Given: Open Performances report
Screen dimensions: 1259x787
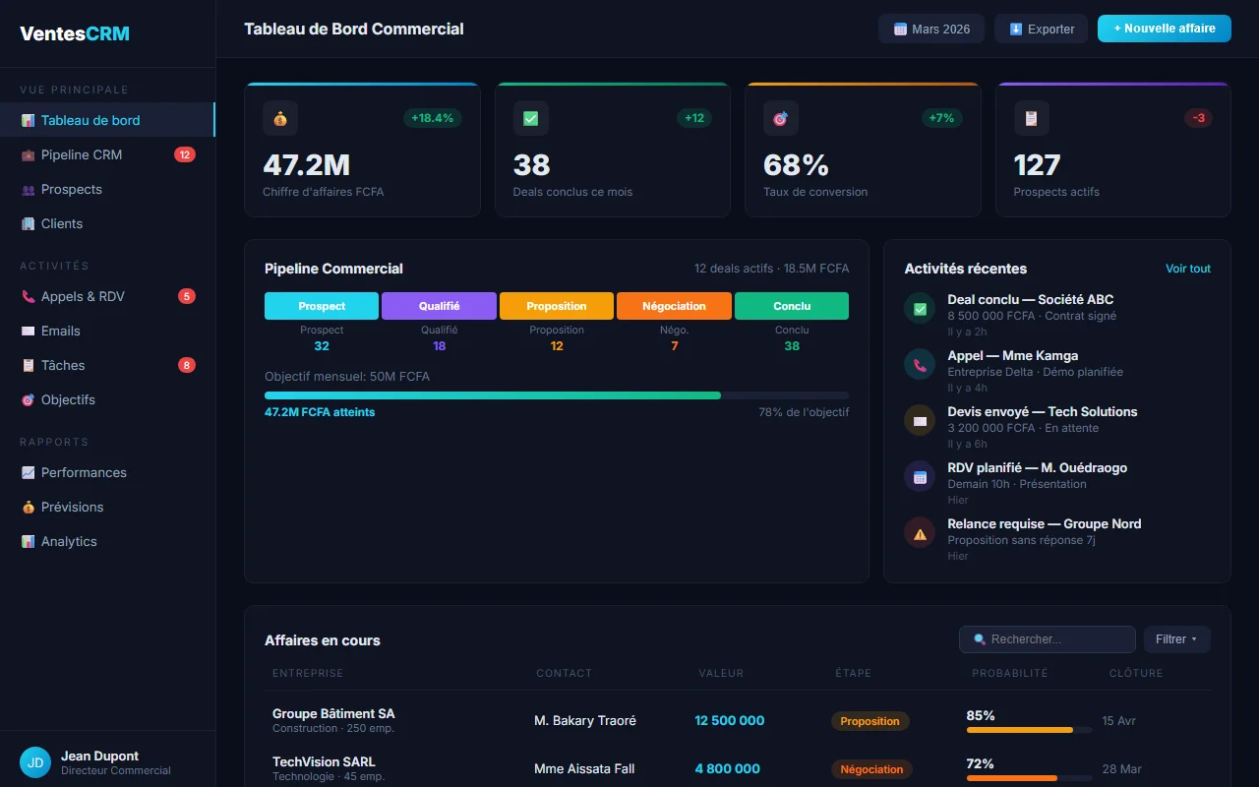Looking at the screenshot, I should point(107,472).
